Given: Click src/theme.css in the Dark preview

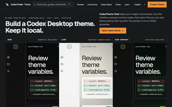Looking at the screenshot, I should tap(35, 47).
